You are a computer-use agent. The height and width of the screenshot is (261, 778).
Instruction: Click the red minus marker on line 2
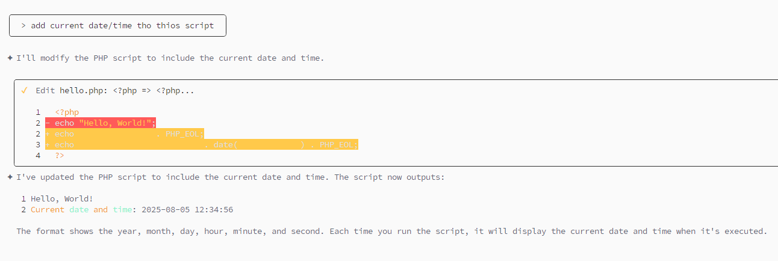(x=48, y=123)
